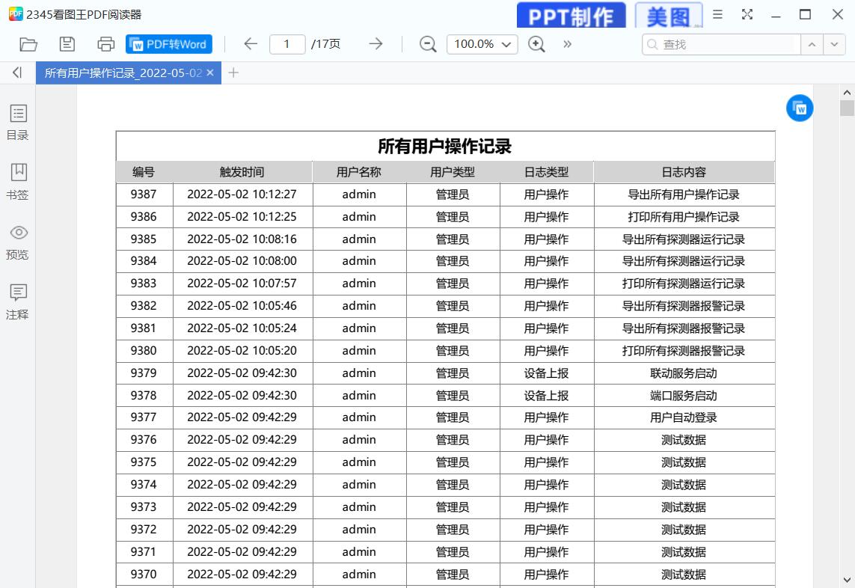The image size is (855, 588).
Task: Show the 书签 bookmarks panel
Action: 18,182
